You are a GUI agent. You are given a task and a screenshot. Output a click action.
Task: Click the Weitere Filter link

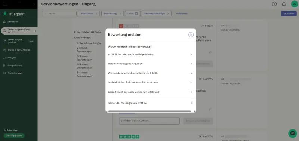[182, 13]
